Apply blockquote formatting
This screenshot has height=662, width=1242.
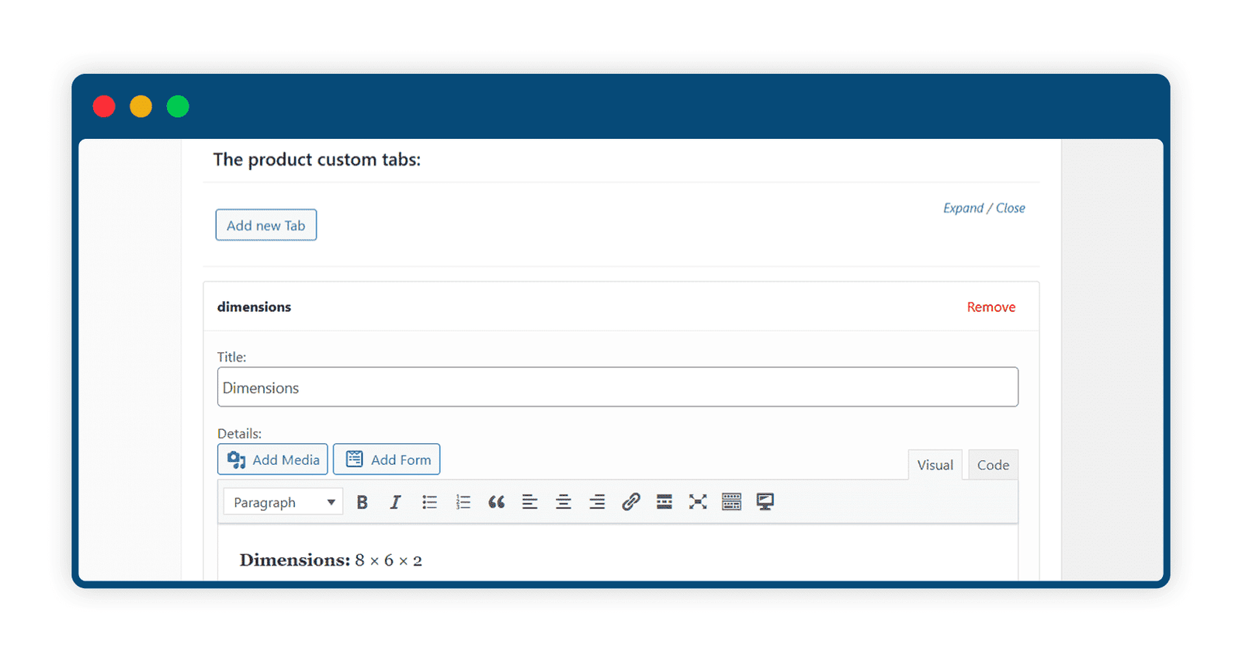point(496,502)
